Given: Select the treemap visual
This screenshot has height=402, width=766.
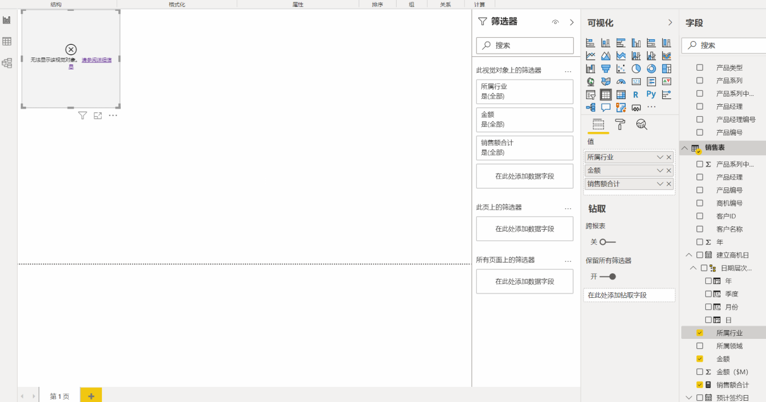Looking at the screenshot, I should tap(667, 69).
